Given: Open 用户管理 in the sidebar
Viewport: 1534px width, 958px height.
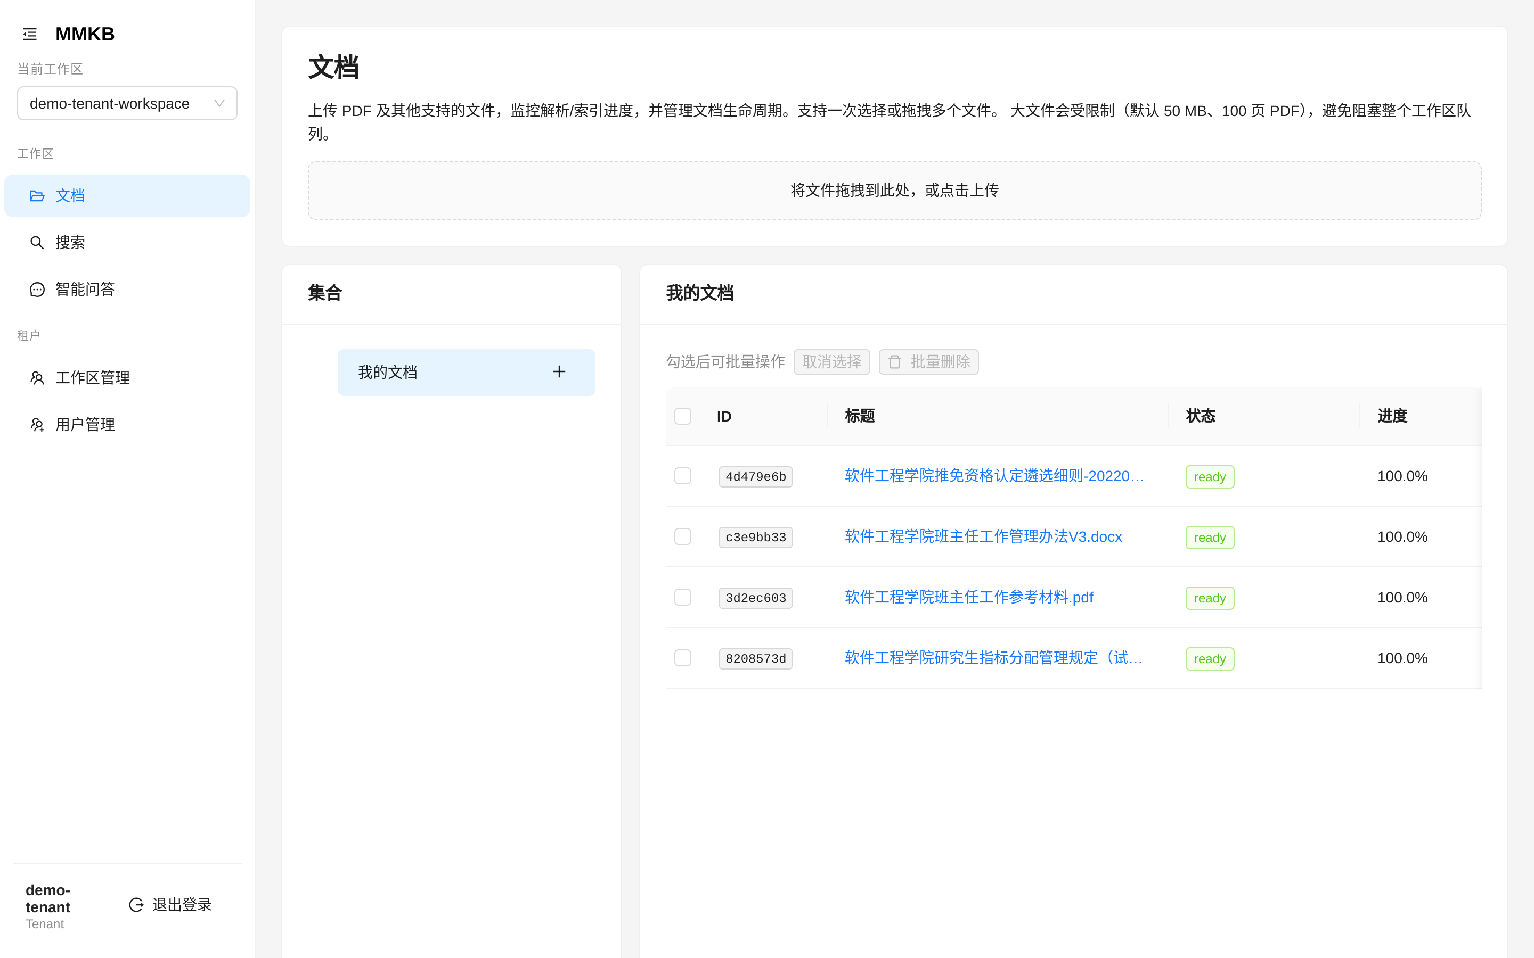Looking at the screenshot, I should (127, 425).
